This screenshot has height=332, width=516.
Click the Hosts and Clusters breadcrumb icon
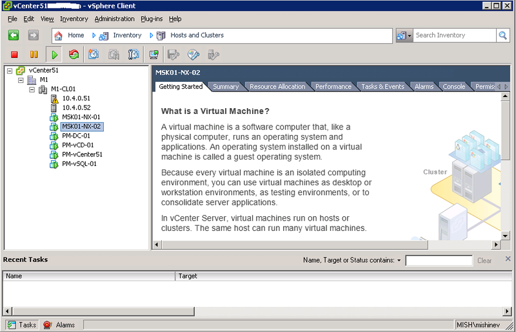(161, 35)
